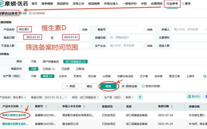Image resolution: width=207 pixels, height=129 pixels.
Task: Click 康龙集团公司 applicant cell
Action: pyautogui.click(x=70, y=124)
